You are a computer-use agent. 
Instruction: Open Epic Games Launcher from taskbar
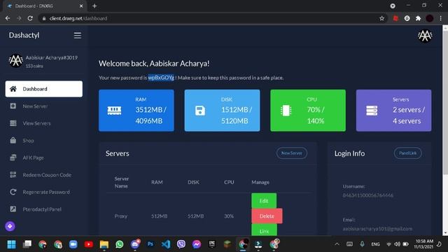pos(212,244)
